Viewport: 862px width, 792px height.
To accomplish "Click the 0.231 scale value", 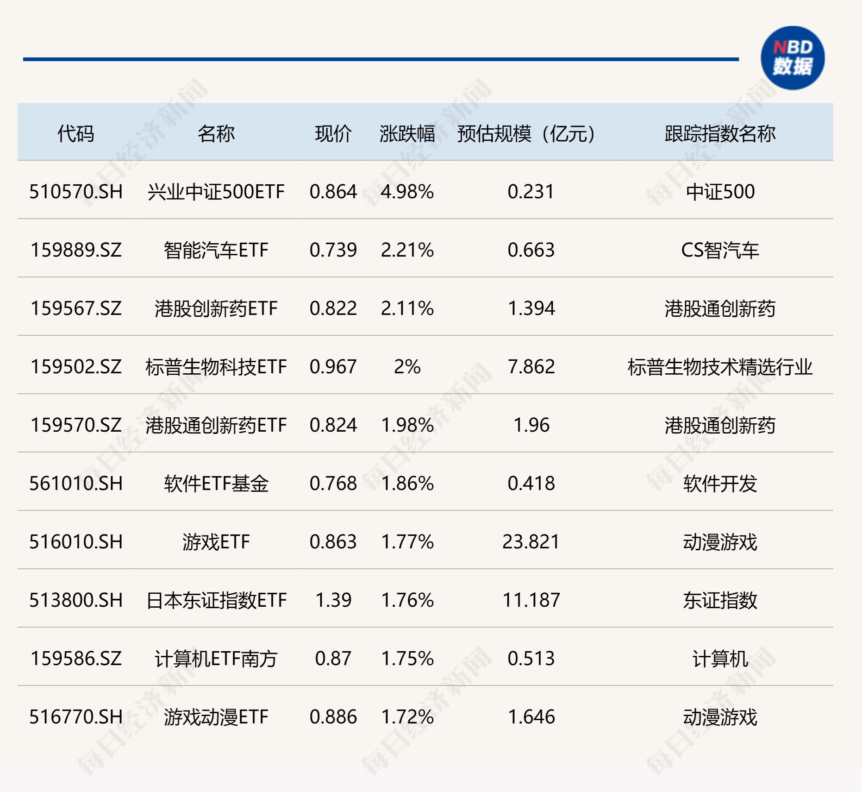I will [x=531, y=192].
